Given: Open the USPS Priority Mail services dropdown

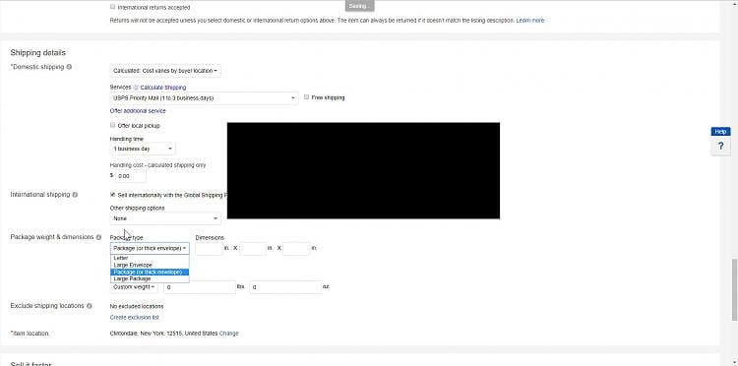Looking at the screenshot, I should 204,97.
